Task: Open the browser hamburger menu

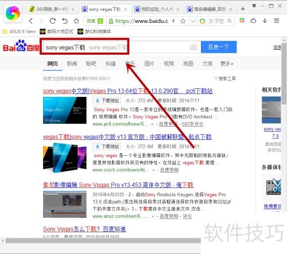Action: click(277, 21)
